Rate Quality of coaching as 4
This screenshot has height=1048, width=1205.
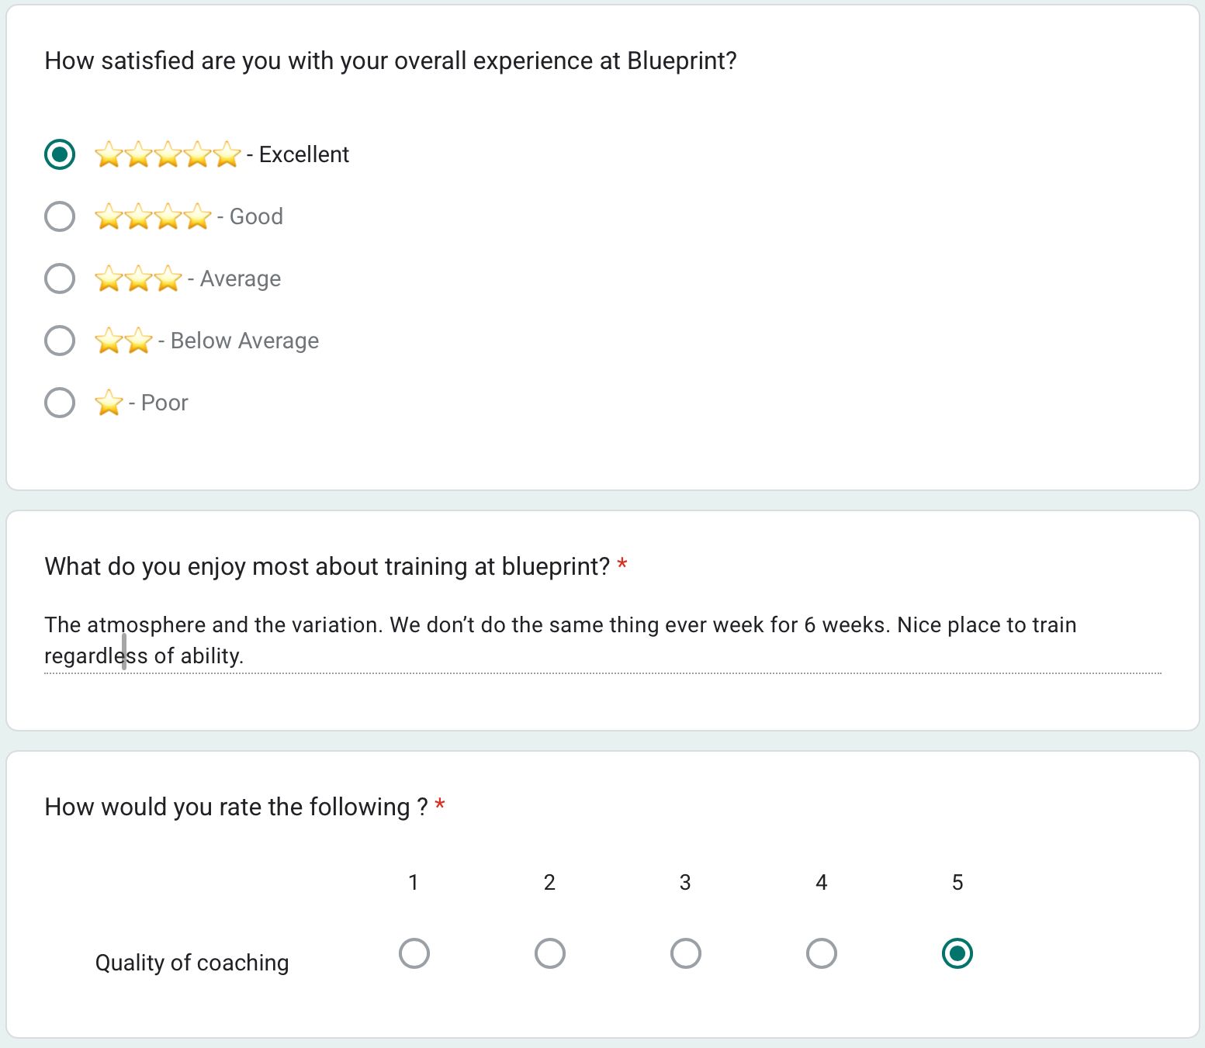coord(822,953)
